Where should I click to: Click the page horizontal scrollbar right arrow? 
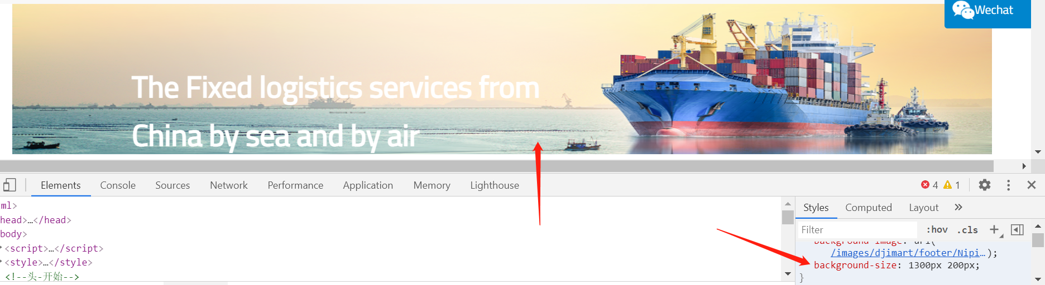tap(1024, 166)
